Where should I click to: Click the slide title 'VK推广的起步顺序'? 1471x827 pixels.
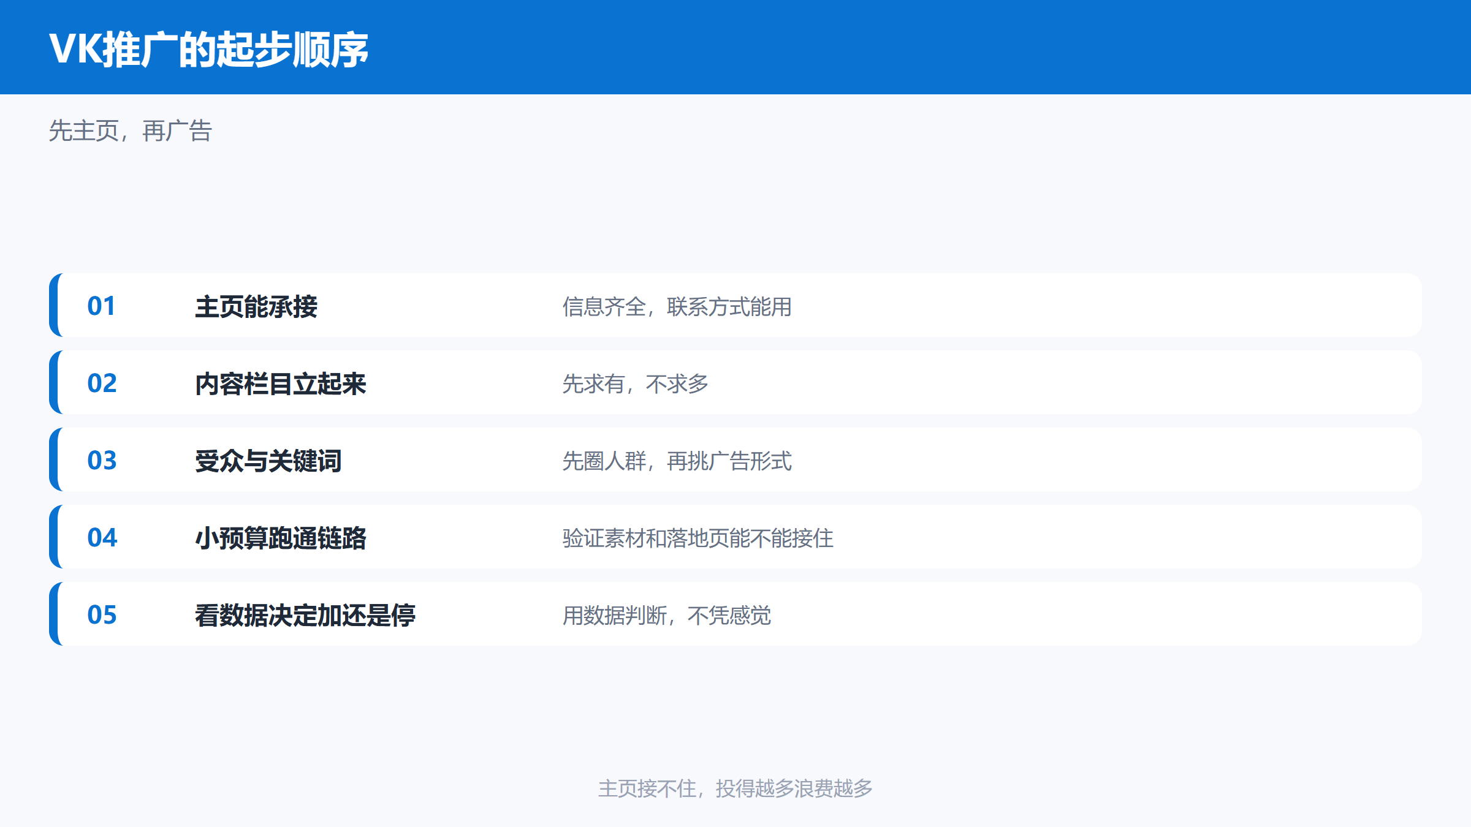point(208,49)
